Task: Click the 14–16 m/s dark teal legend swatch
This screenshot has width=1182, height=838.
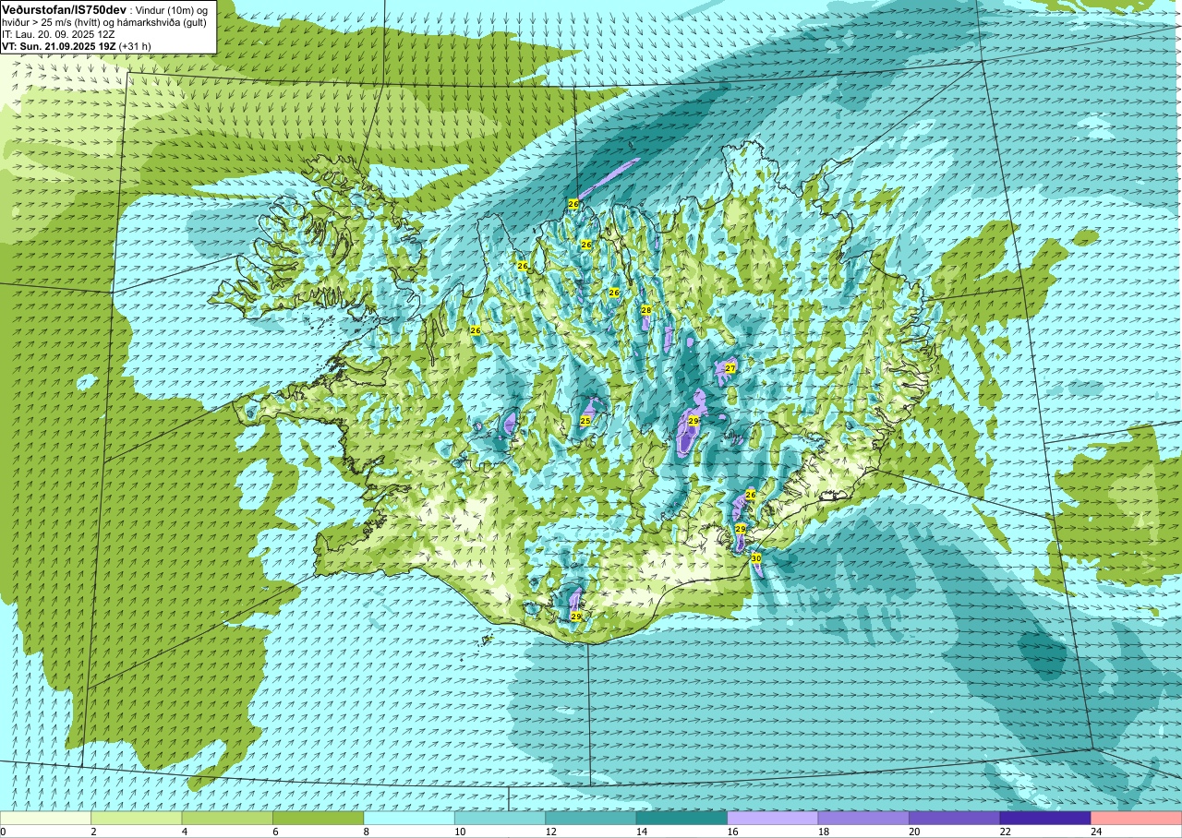Action: tap(681, 819)
